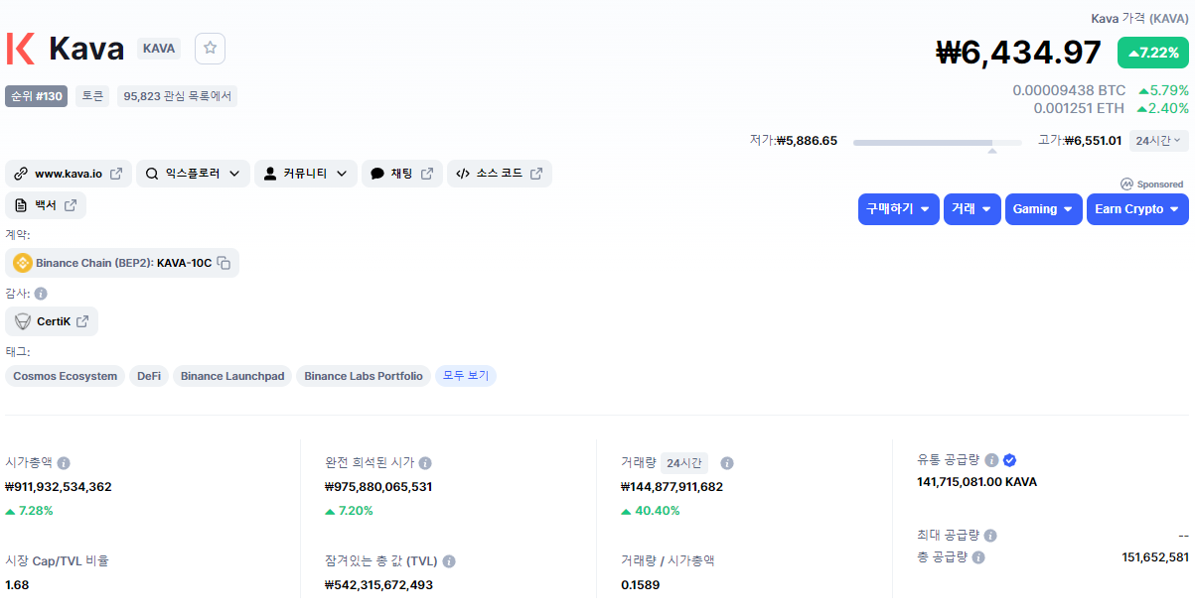Click the ₩6,434.97 price value
The height and width of the screenshot is (613, 1195).
(x=1019, y=53)
